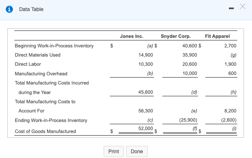Click the 56,300 value
Viewport: 252px width, 158px height.
pos(145,111)
